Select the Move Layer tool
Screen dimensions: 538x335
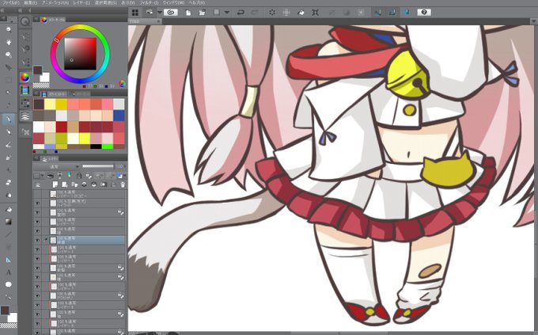click(x=9, y=67)
